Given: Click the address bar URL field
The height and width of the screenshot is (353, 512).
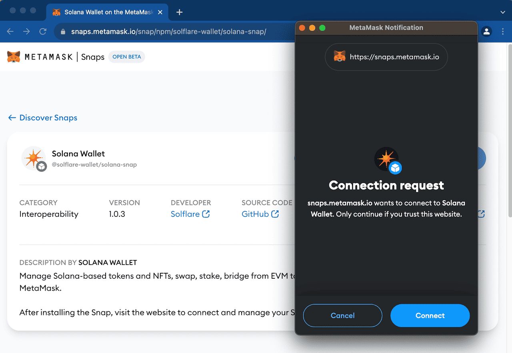Looking at the screenshot, I should coord(168,32).
